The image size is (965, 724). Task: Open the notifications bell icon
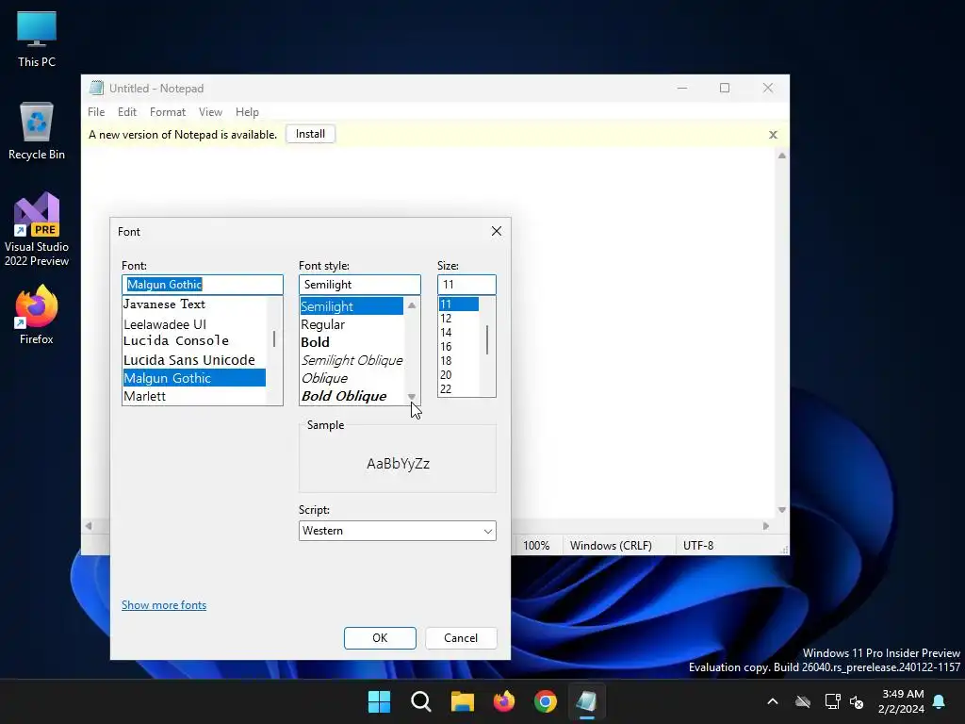pos(940,701)
